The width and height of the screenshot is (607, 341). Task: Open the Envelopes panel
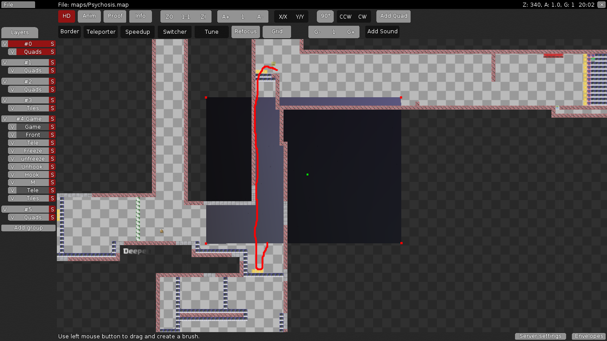pyautogui.click(x=588, y=336)
